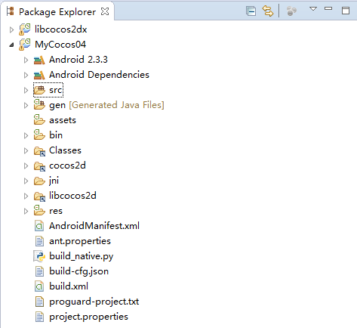
Task: Select the assets folder label
Action: tap(63, 120)
